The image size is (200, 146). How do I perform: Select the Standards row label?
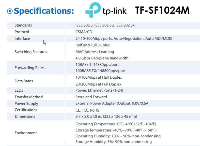click(23, 25)
